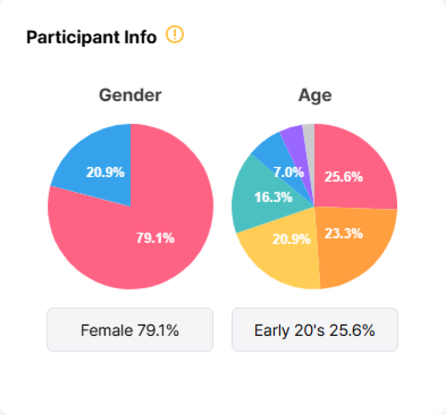Click the Participant Info heading
446x415 pixels.
[91, 37]
